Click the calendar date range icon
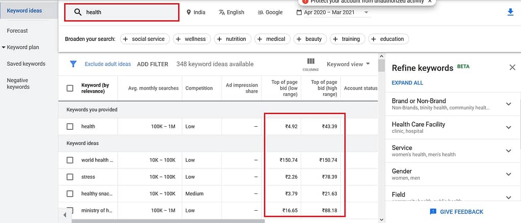The image size is (521, 223). [299, 12]
